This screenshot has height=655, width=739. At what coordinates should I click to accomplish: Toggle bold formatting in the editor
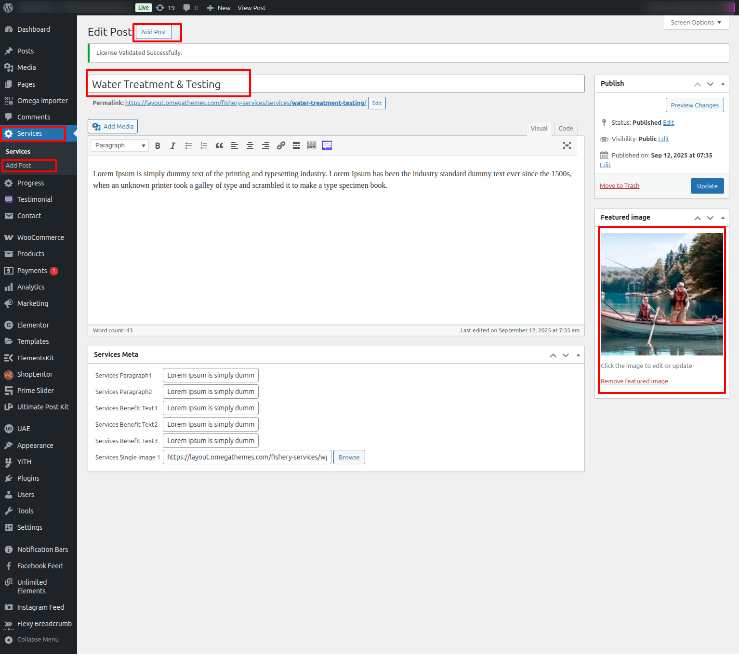(x=158, y=145)
